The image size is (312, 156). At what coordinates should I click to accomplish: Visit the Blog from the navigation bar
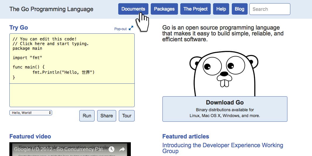[239, 9]
